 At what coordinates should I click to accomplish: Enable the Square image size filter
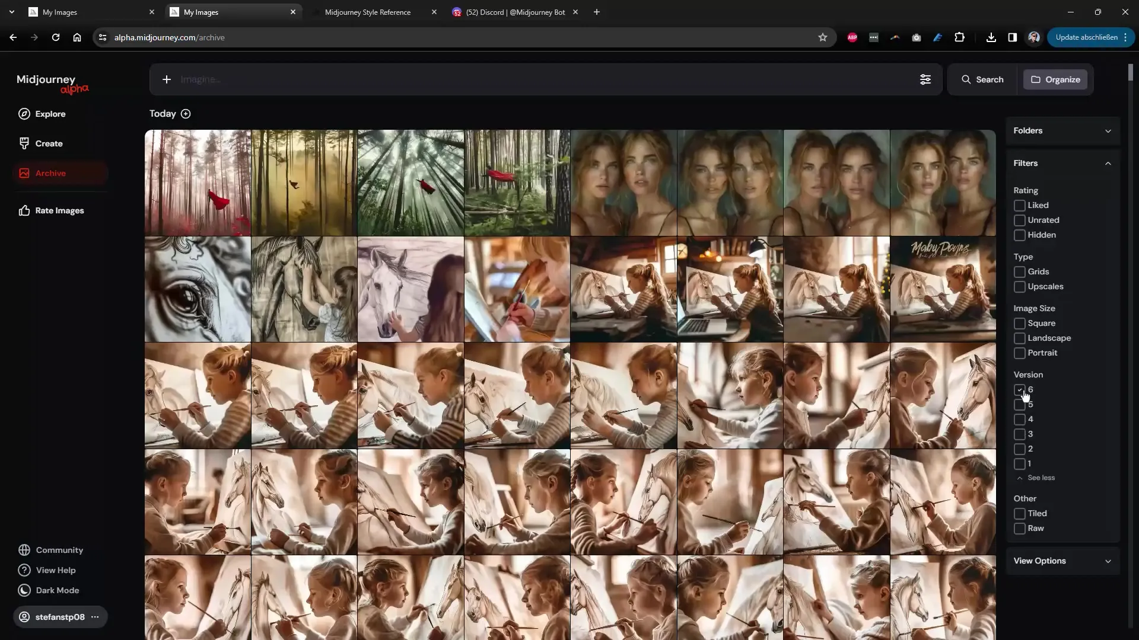pyautogui.click(x=1019, y=324)
